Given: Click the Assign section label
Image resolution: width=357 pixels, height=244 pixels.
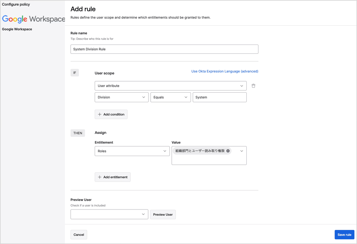Looking at the screenshot, I should 100,133.
